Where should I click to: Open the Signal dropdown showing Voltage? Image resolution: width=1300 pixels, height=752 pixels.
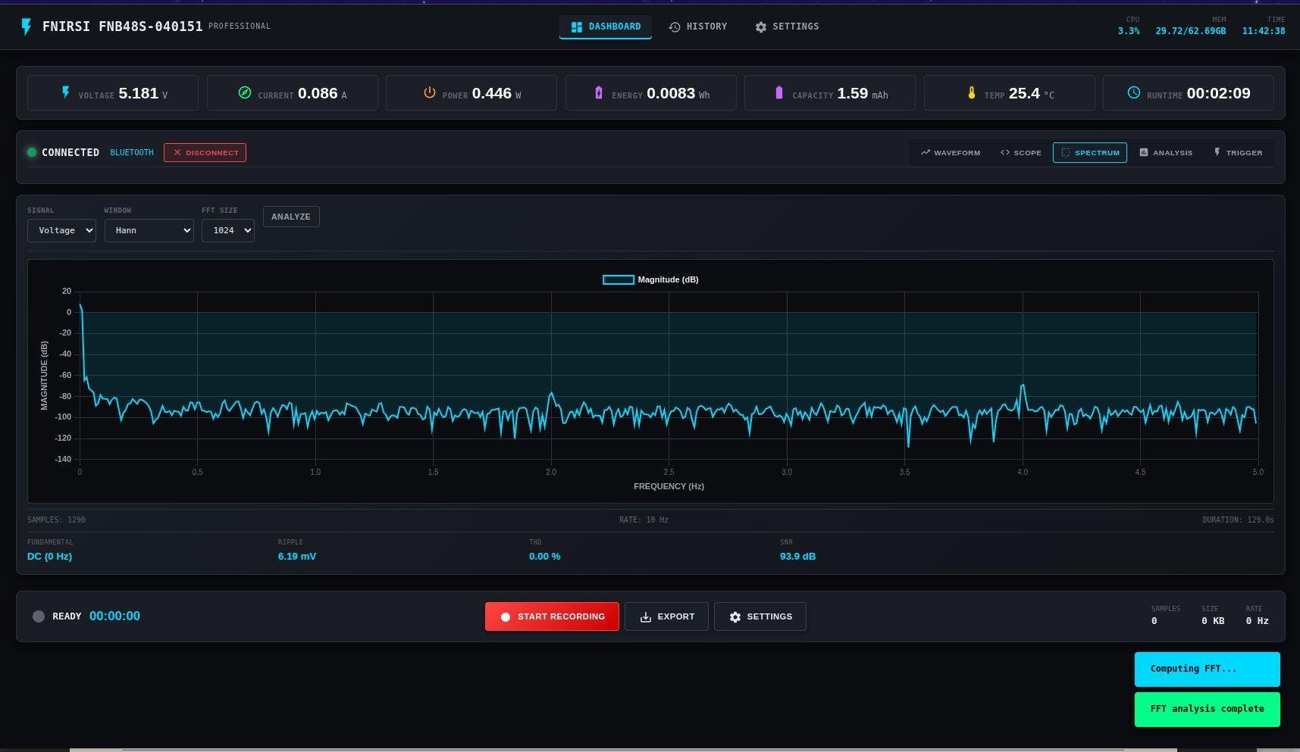click(x=61, y=230)
